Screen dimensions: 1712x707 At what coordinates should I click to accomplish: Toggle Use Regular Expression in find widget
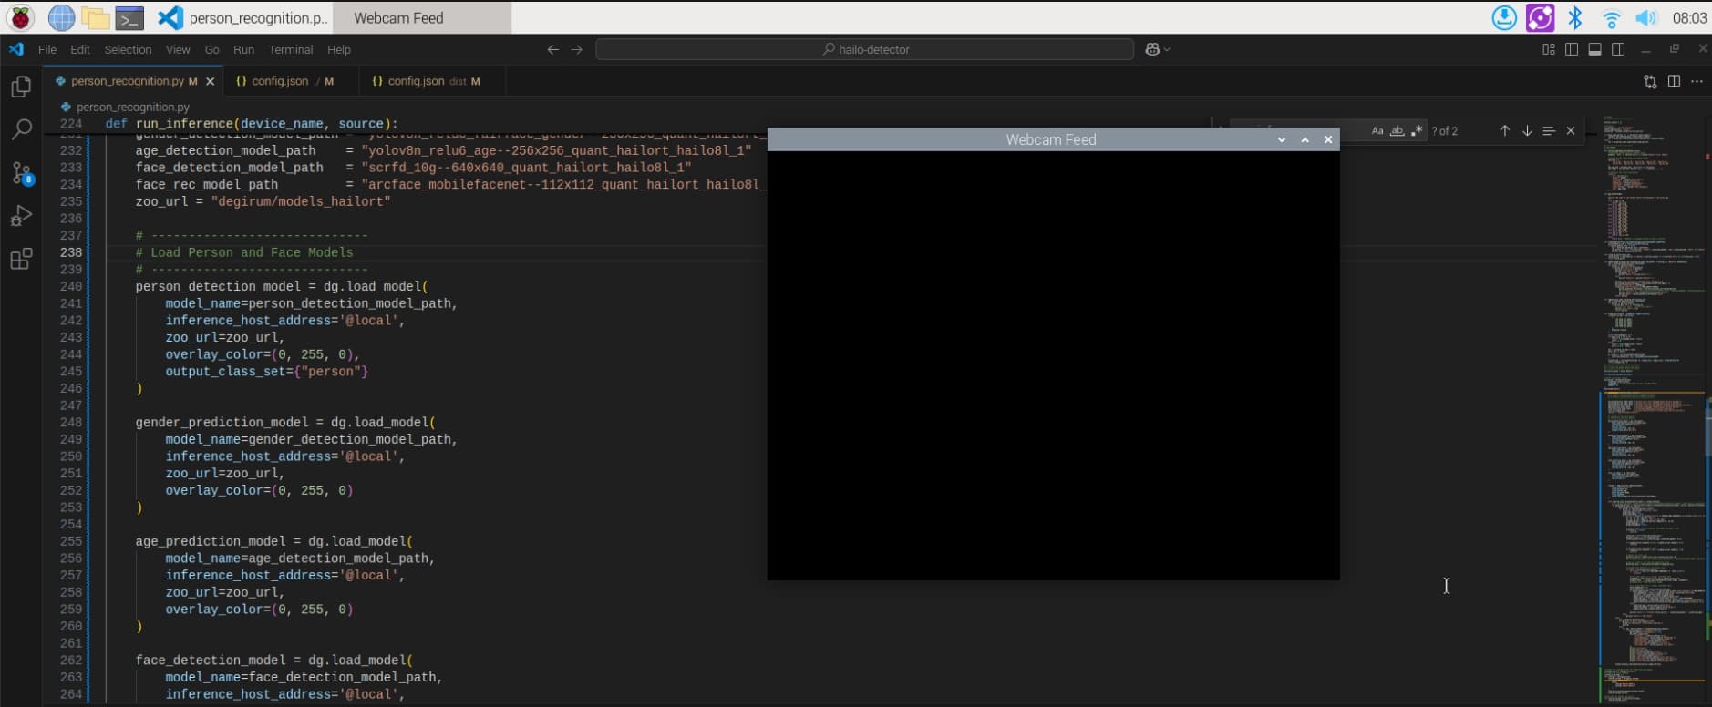pyautogui.click(x=1416, y=131)
